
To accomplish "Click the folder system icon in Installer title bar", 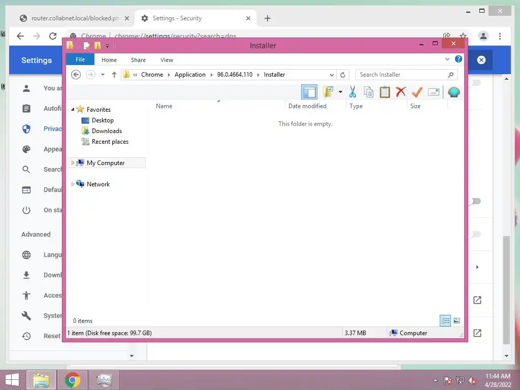I will click(70, 45).
